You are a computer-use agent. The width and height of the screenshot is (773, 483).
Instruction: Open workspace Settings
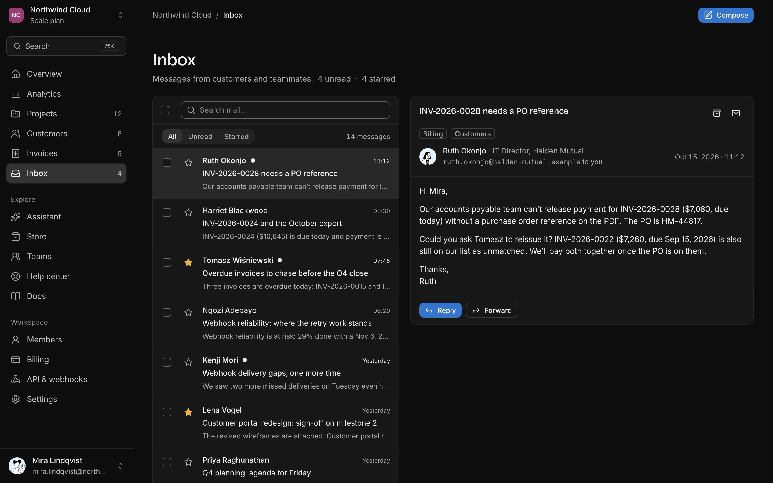tap(67, 399)
